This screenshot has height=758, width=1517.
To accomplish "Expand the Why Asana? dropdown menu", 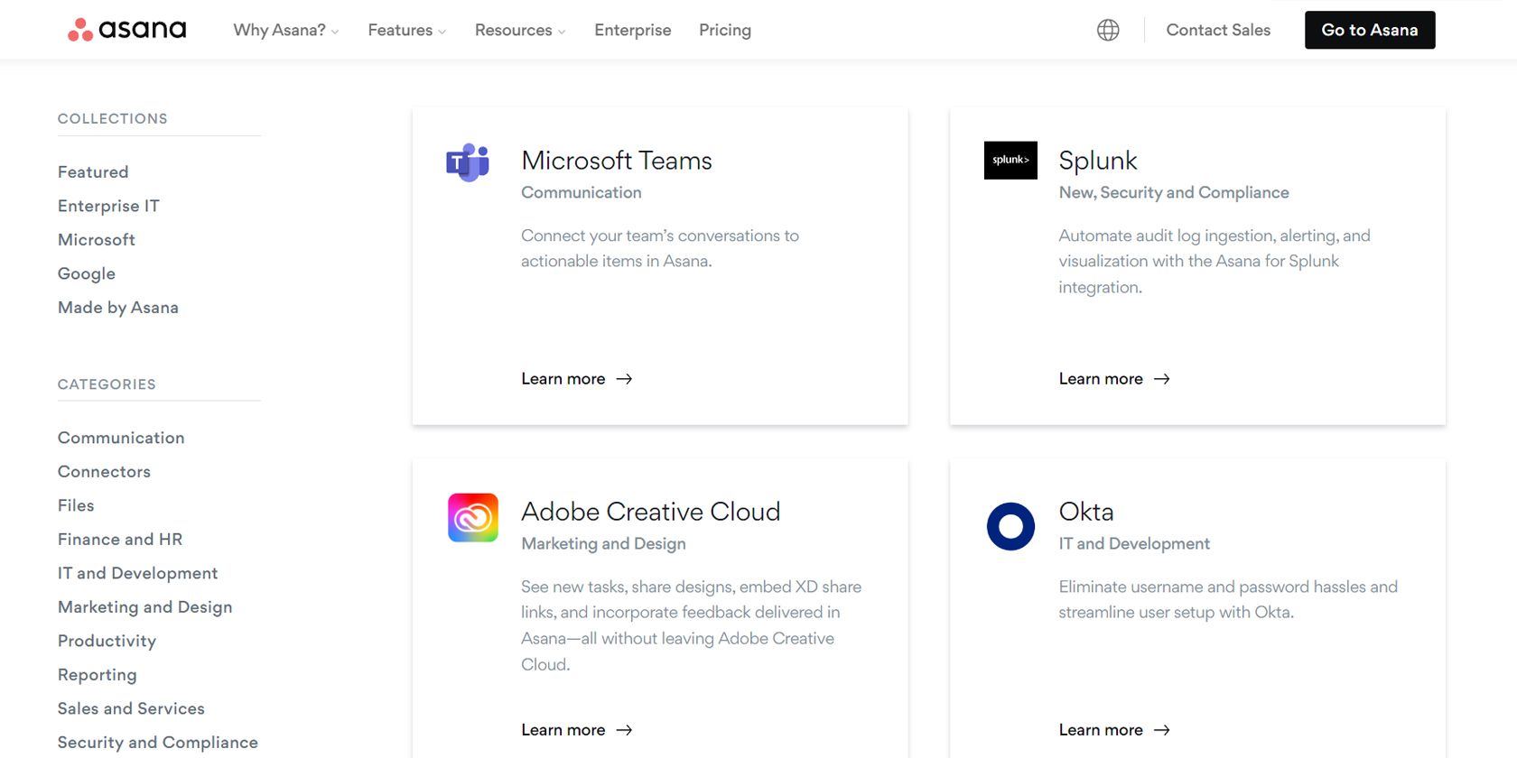I will click(285, 30).
